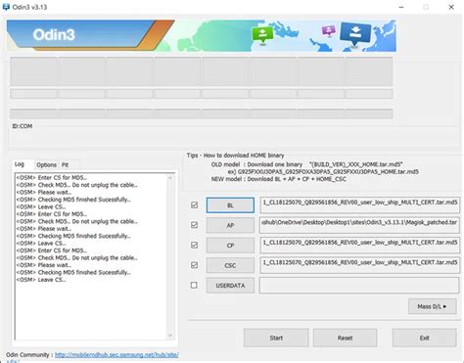The width and height of the screenshot is (464, 363).
Task: Click the BL file button
Action: [230, 205]
